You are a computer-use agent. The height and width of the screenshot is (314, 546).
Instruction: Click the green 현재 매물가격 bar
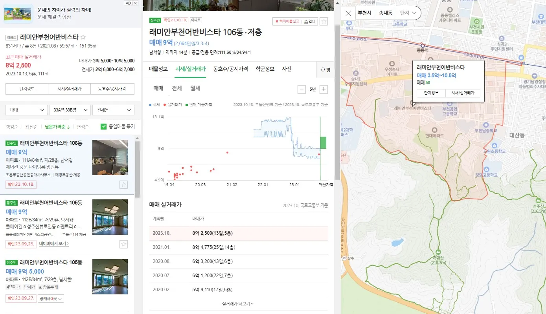point(323,142)
